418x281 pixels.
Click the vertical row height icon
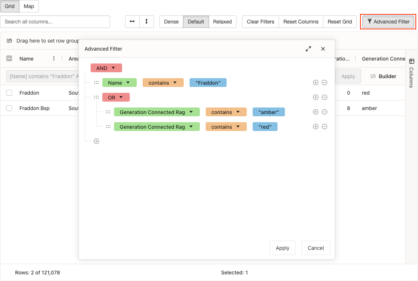click(x=146, y=22)
